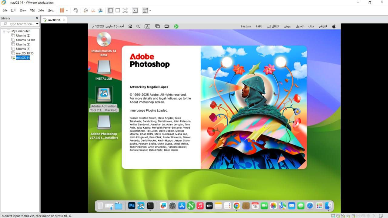Enter VMware full screen mode
This screenshot has width=388, height=218.
click(125, 10)
